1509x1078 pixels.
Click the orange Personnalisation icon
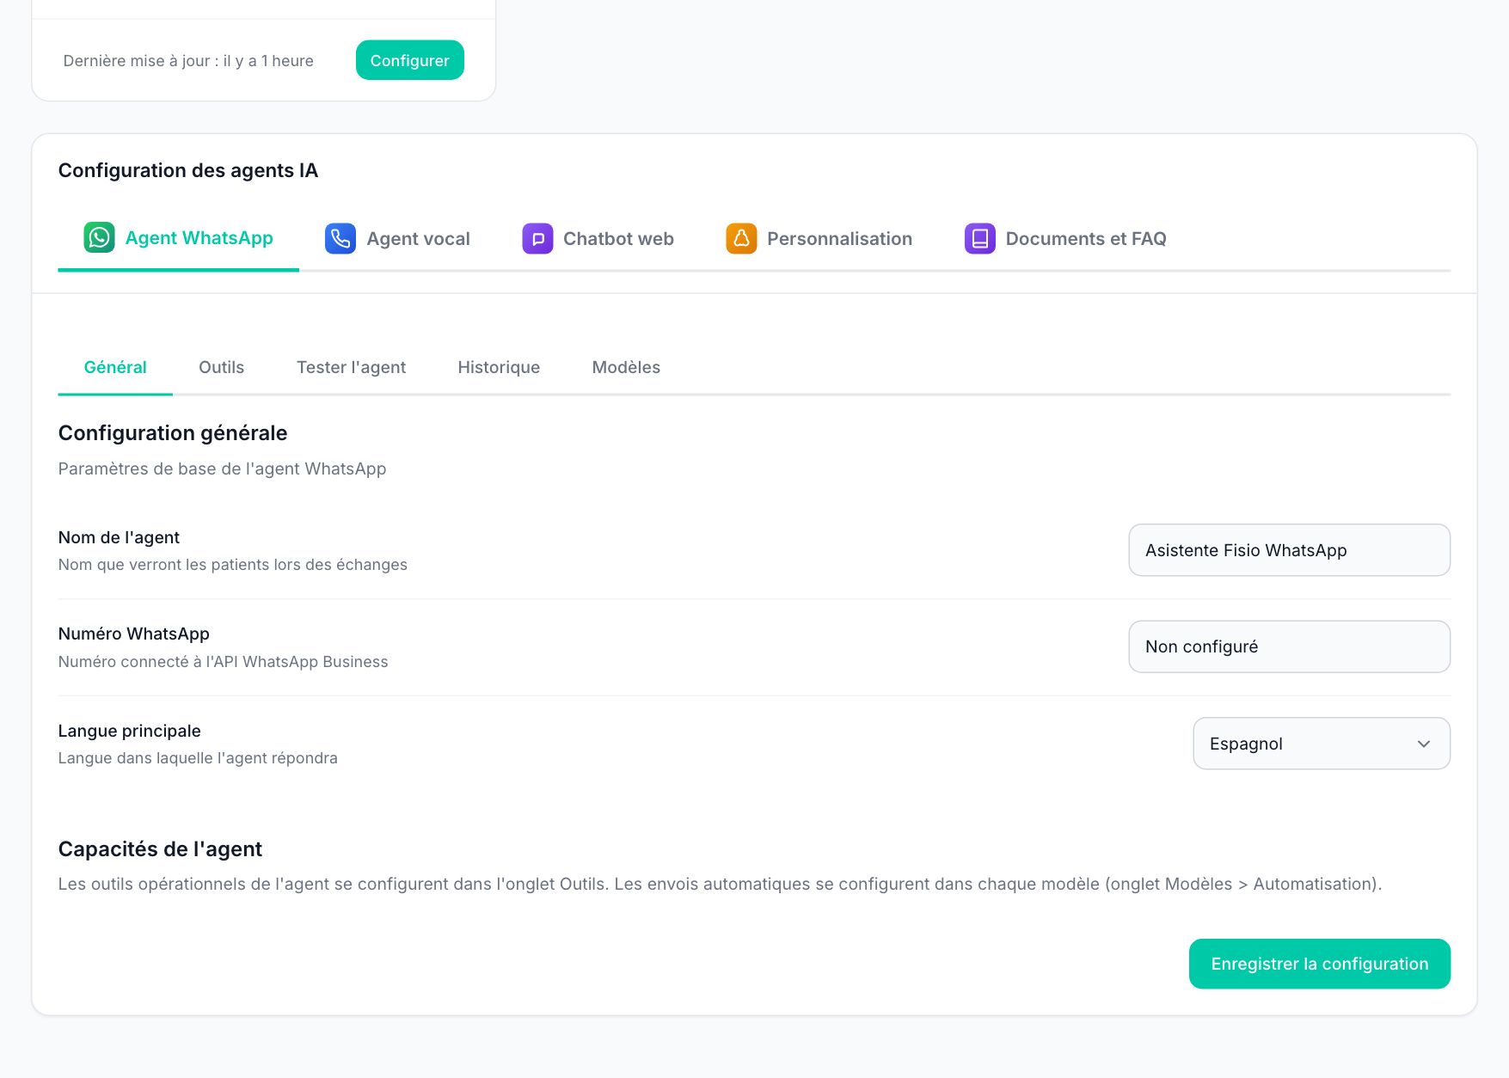coord(741,238)
